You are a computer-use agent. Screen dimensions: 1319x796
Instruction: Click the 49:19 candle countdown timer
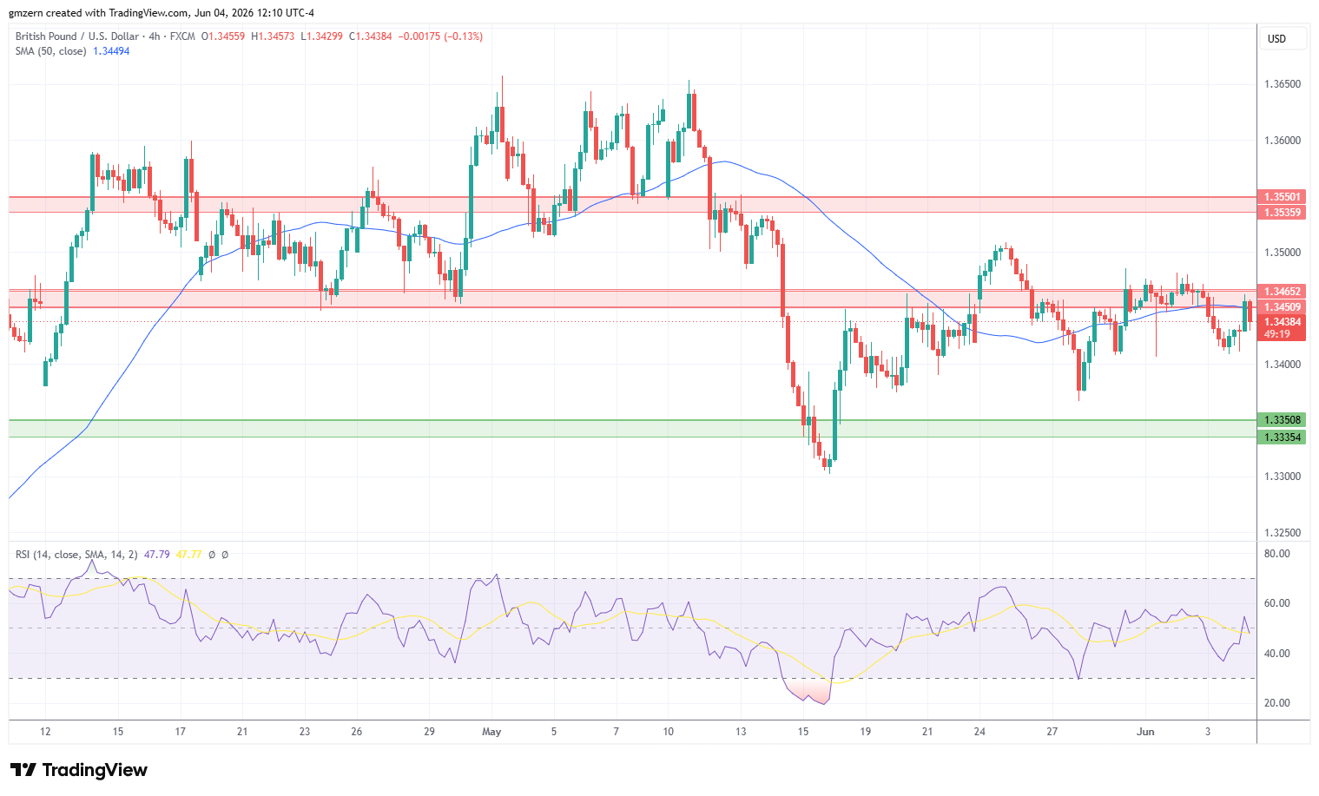pyautogui.click(x=1276, y=334)
